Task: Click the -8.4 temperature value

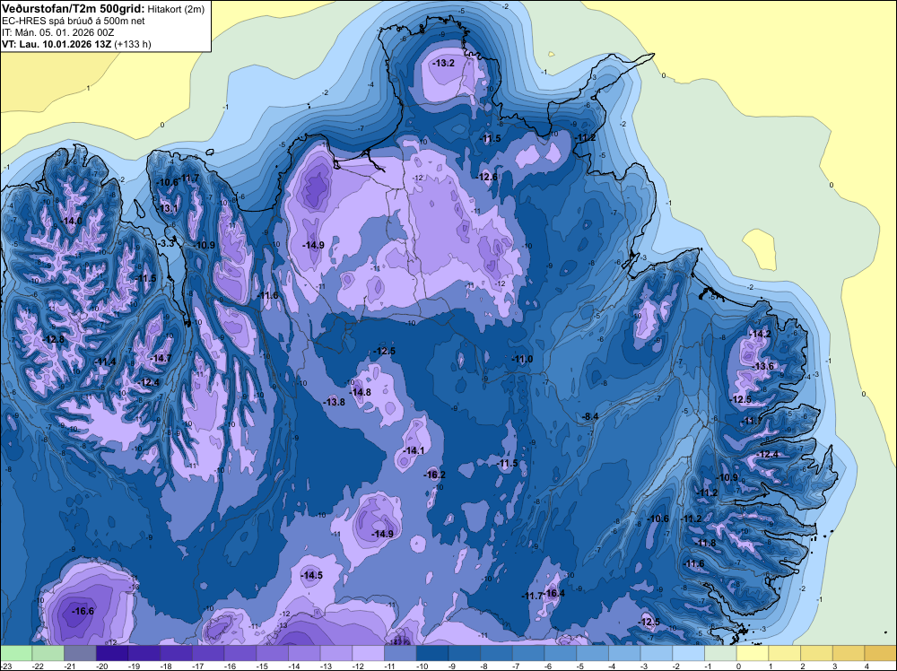Action: [590, 416]
